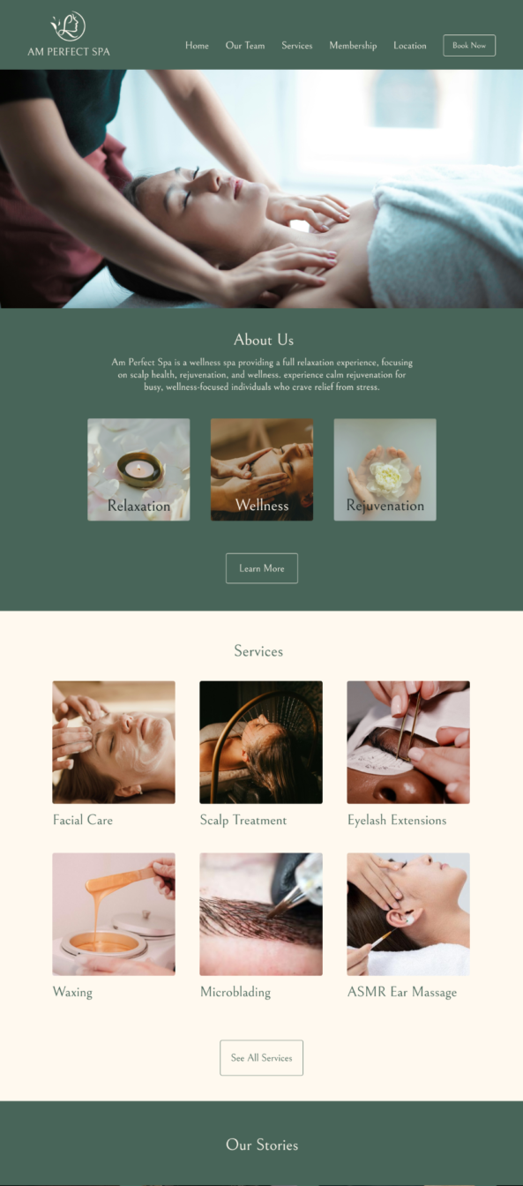This screenshot has height=1186, width=523.
Task: Open the Location navigation link
Action: click(410, 46)
